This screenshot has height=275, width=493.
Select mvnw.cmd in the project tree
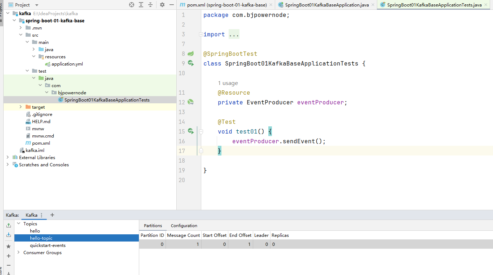point(43,136)
